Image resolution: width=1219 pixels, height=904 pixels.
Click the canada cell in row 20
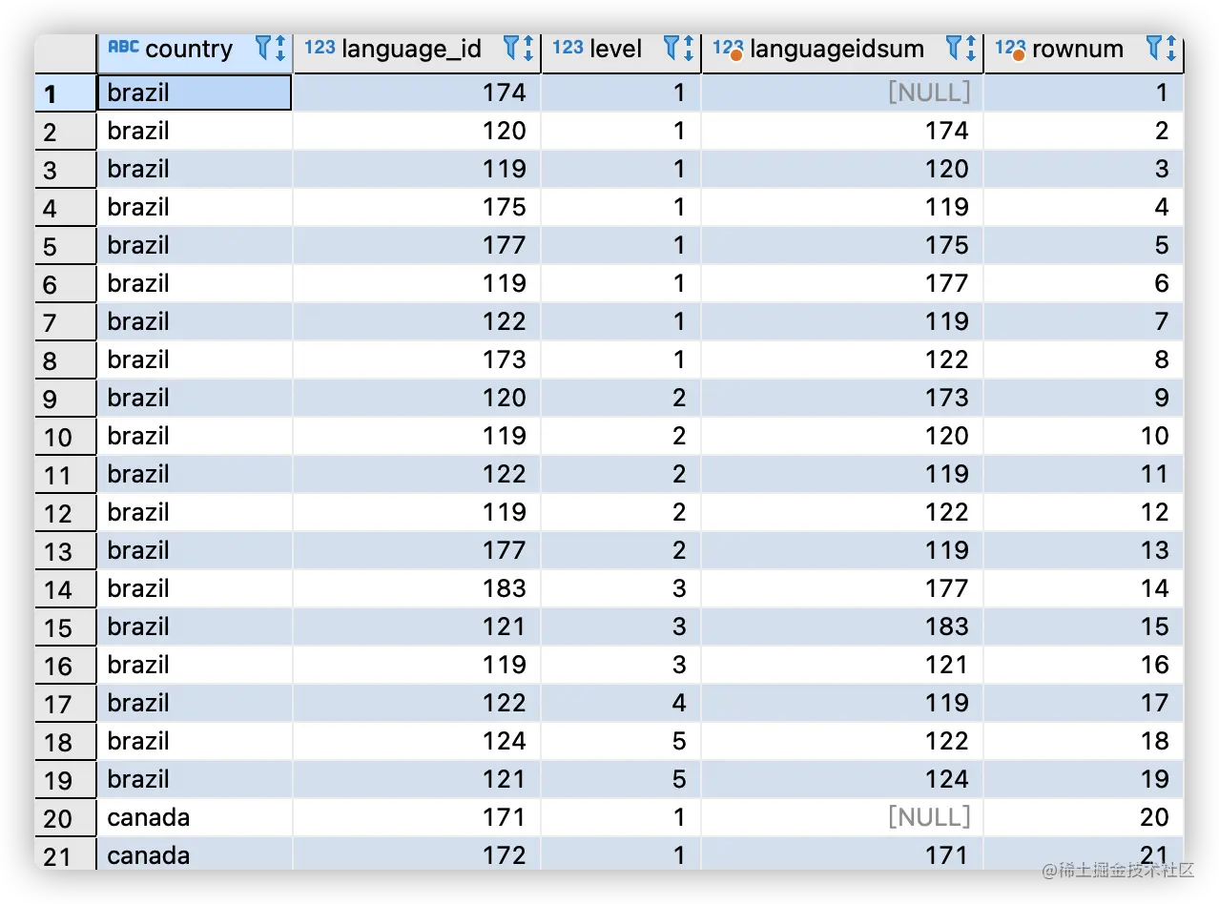point(195,817)
